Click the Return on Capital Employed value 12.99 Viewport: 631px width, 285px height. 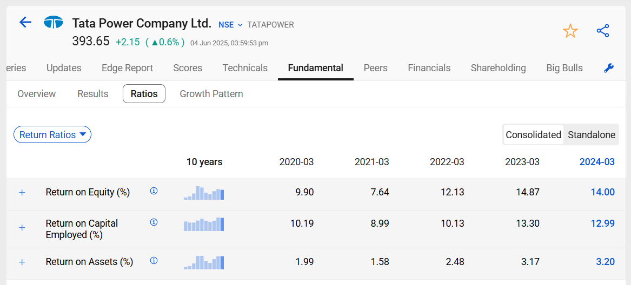point(602,223)
